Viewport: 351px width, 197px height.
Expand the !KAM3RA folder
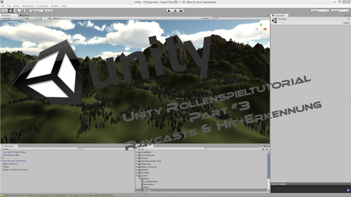(x=137, y=152)
